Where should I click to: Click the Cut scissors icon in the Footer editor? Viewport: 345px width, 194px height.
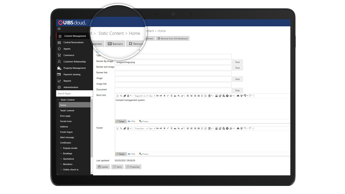point(118,129)
